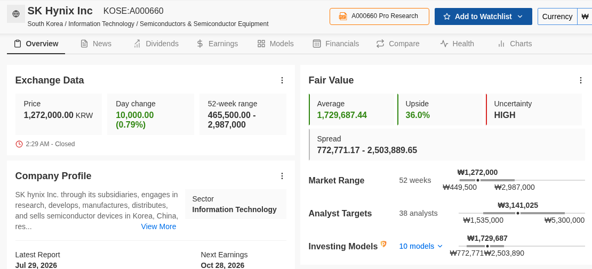Image resolution: width=592 pixels, height=269 pixels.
Task: Click the sector breadcrumb under company name
Action: (148, 24)
